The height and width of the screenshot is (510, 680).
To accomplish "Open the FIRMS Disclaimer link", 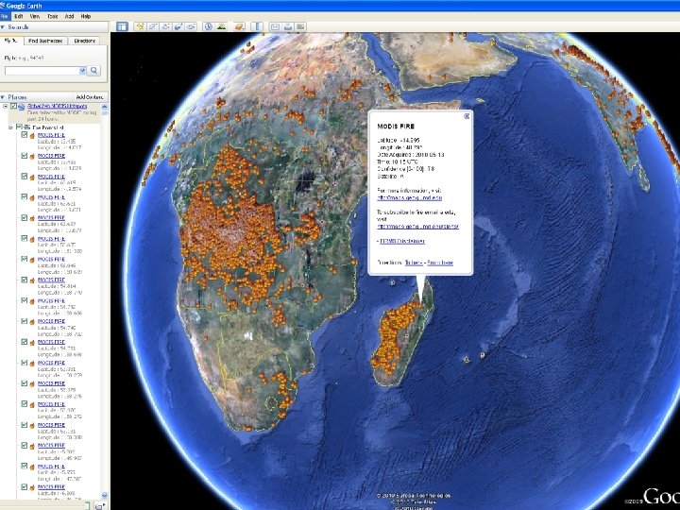I will (402, 241).
